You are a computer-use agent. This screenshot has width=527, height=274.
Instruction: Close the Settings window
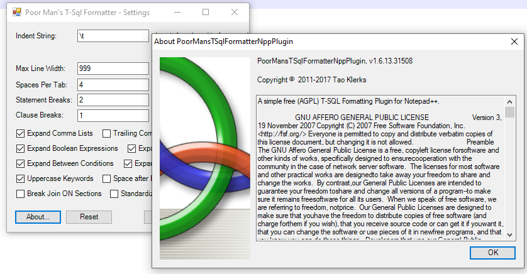coord(235,12)
